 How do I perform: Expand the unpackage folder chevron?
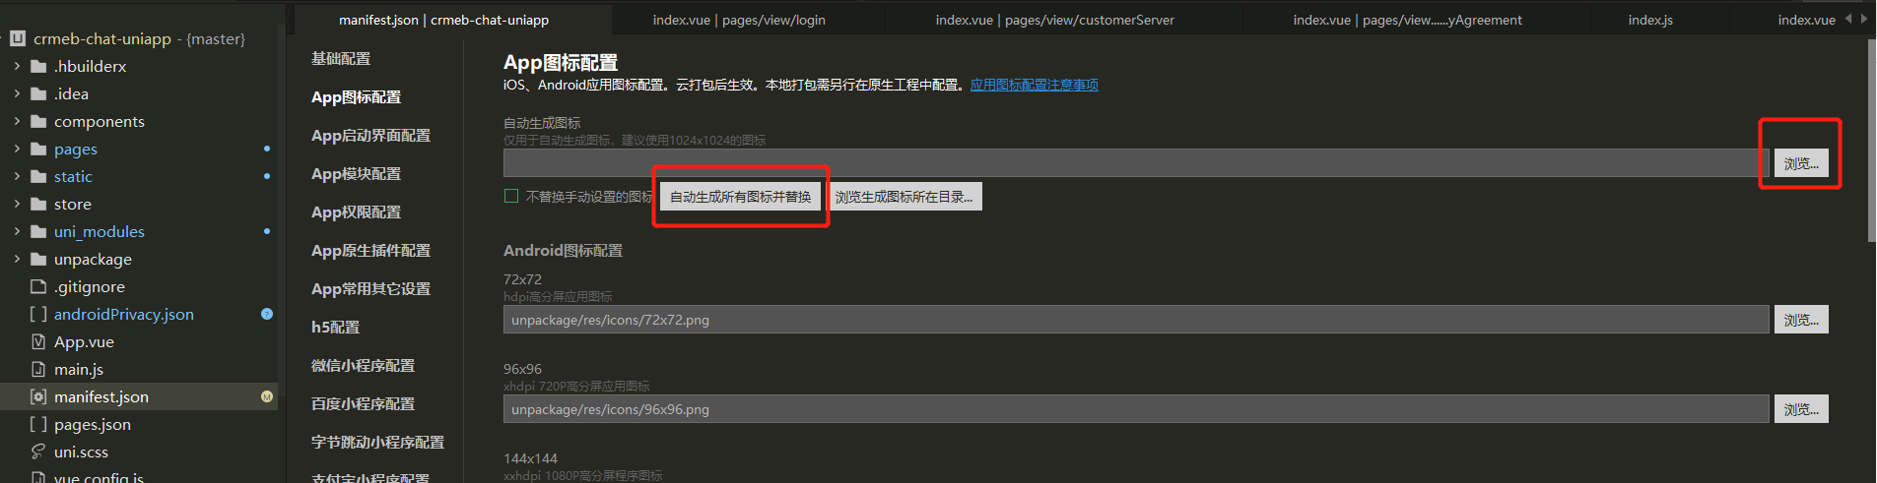[17, 259]
